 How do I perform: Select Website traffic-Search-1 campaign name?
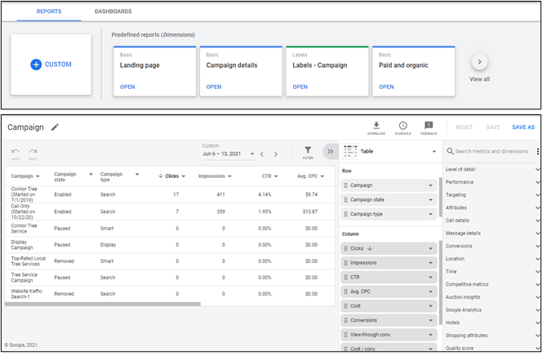[27, 294]
